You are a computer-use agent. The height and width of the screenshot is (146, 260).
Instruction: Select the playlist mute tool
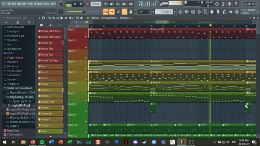pos(62,18)
